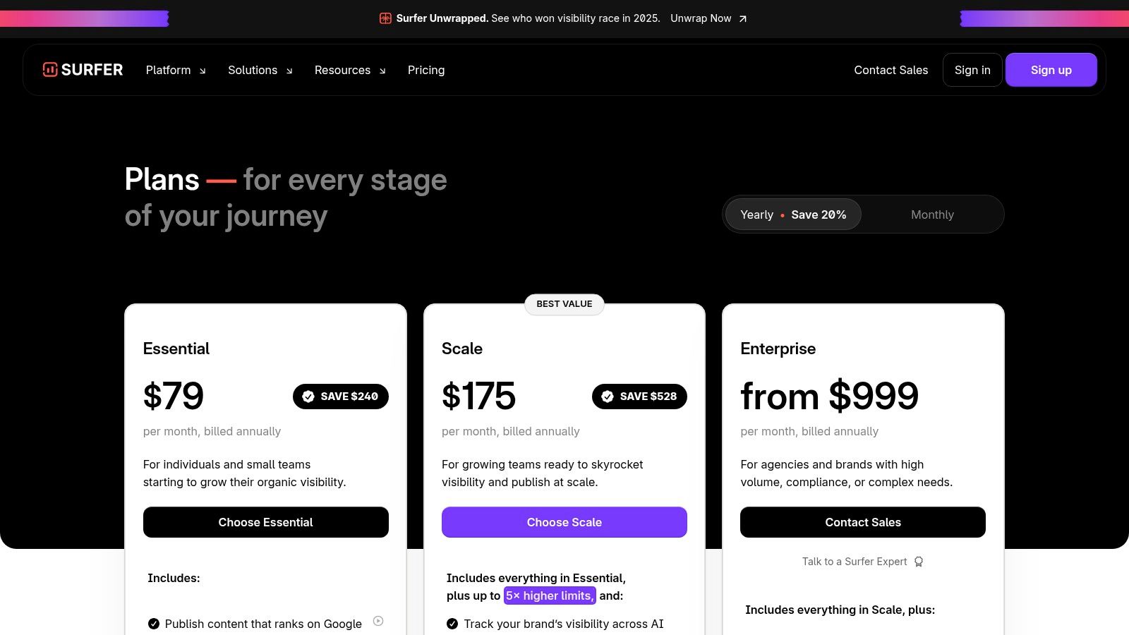Click the SAVE $240 checkmark badge
This screenshot has width=1129, height=635.
click(x=308, y=397)
